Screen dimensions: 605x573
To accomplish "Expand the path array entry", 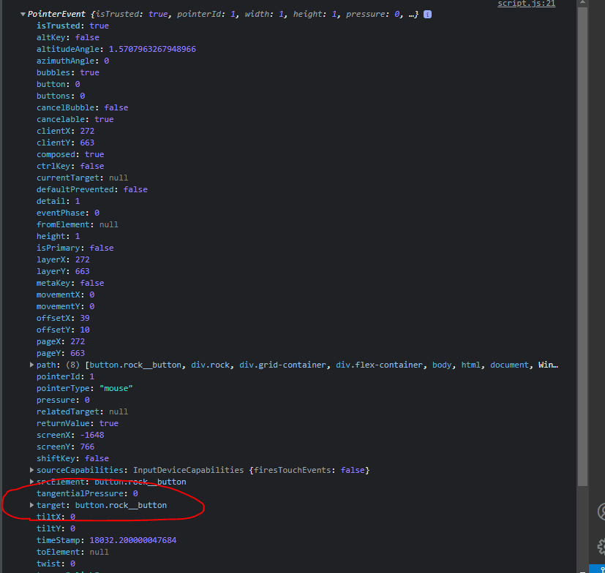I will coord(31,365).
